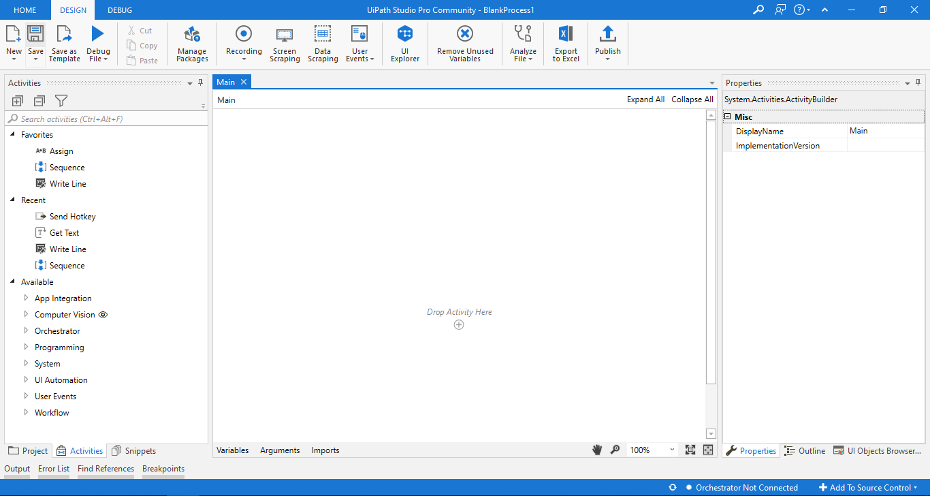Open the Project panel tab
The height and width of the screenshot is (496, 930).
[29, 450]
